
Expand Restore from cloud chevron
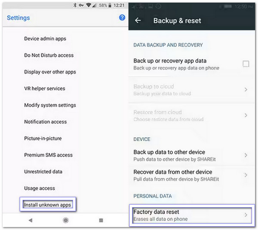[246, 115]
